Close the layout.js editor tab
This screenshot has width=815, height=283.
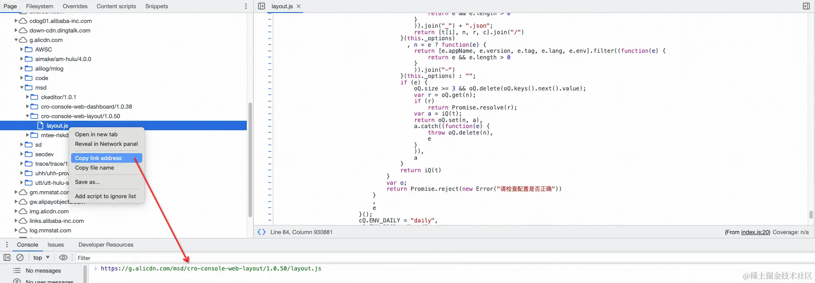tap(298, 6)
